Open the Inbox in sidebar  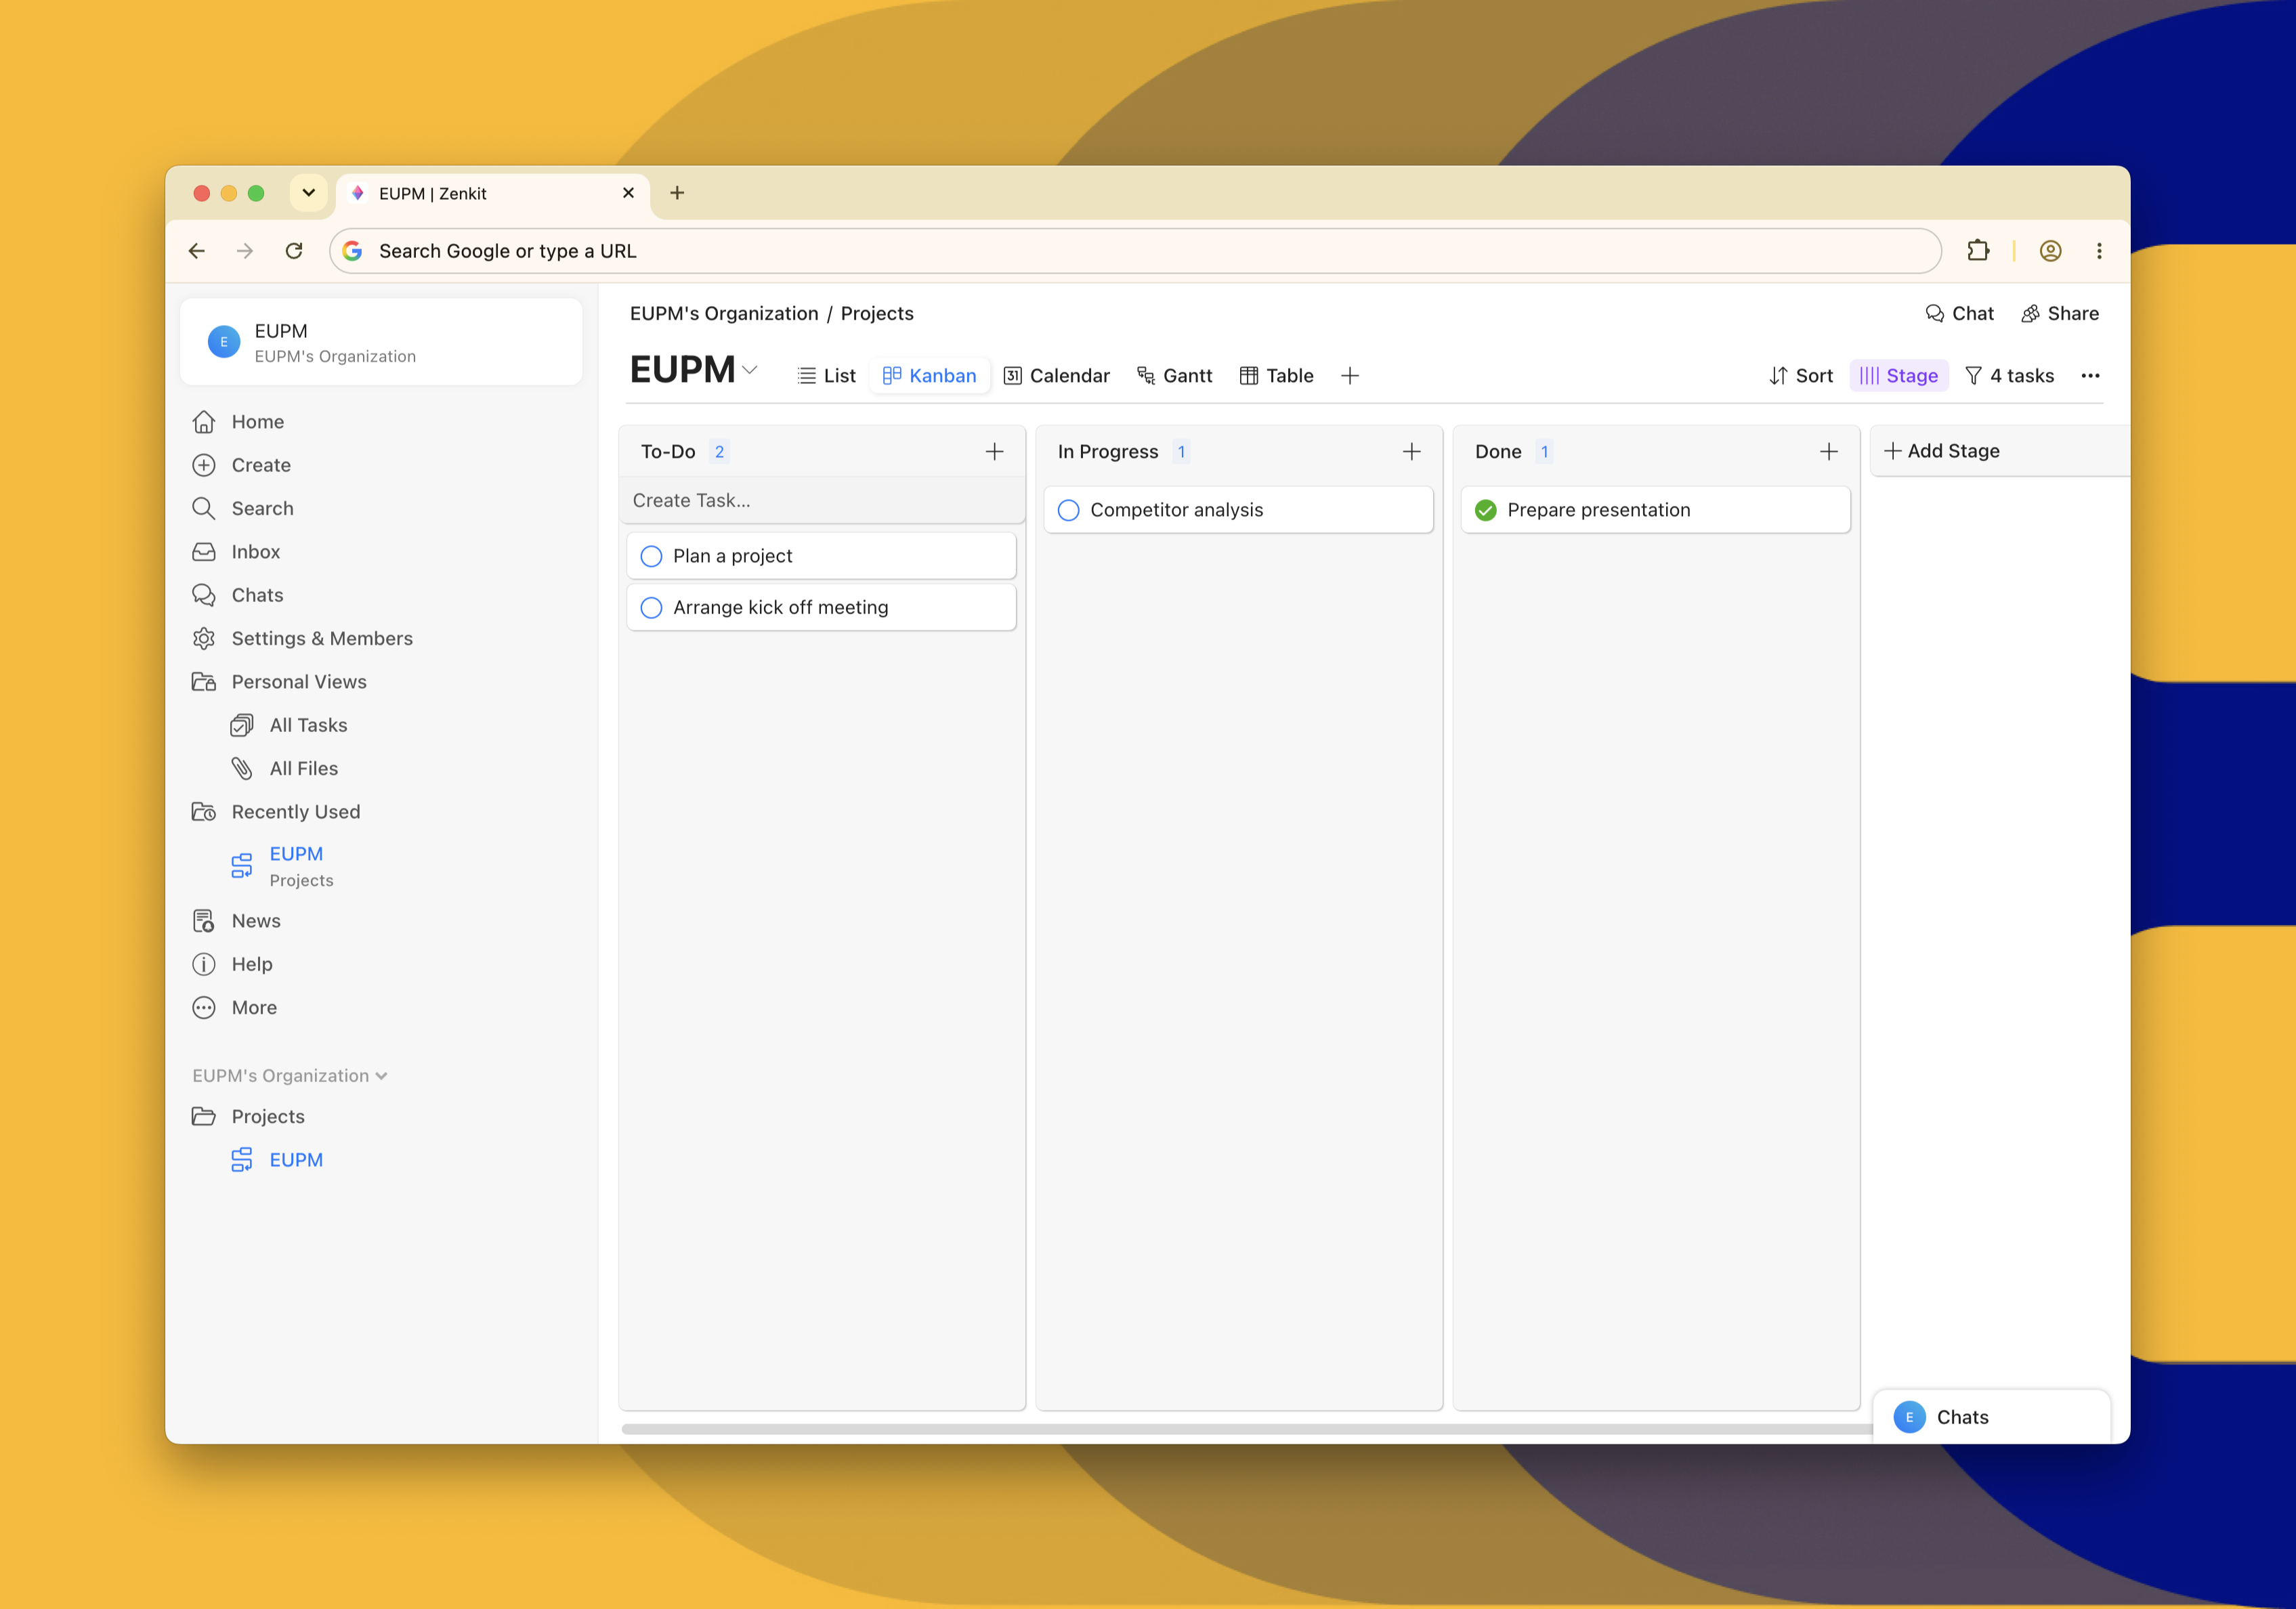235,552
